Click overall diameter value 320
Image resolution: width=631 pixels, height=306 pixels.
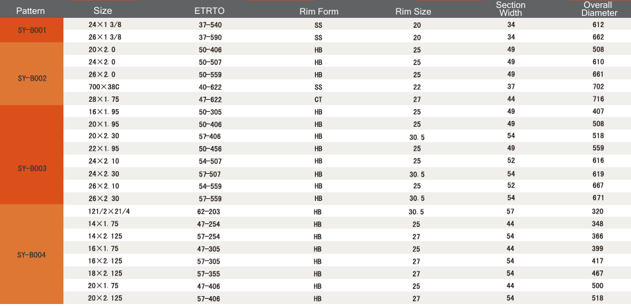[x=597, y=211]
